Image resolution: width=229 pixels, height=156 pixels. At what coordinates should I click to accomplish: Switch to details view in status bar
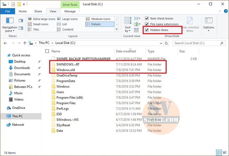tap(219, 152)
